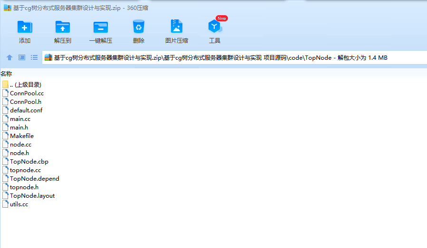
Task: Click the file icon beside TopNode.depend
Action: coord(5,178)
